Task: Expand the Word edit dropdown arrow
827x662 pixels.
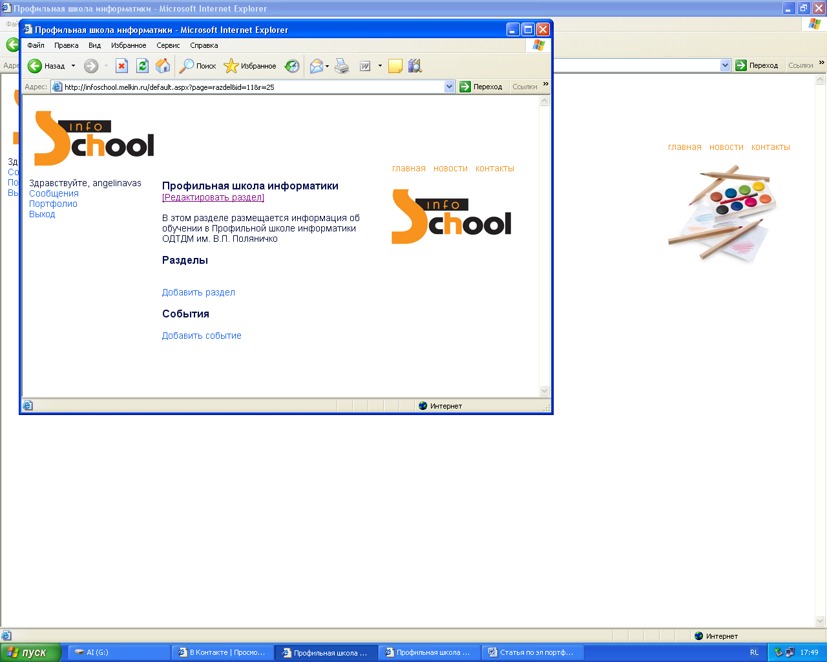Action: (x=380, y=66)
